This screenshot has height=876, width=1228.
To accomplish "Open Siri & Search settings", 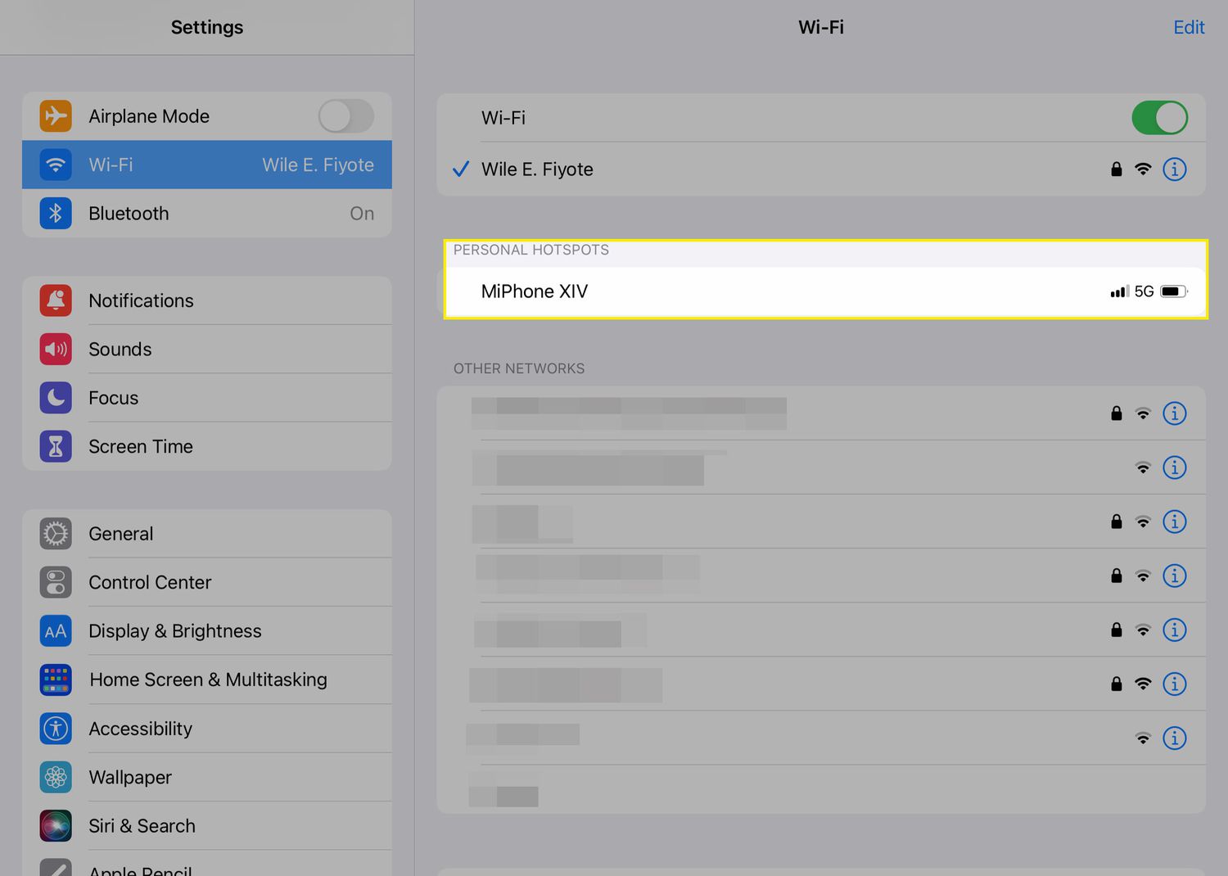I will coord(142,826).
